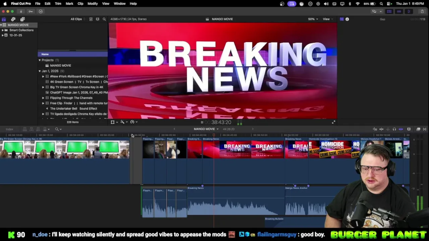Click the timeline playhead marker on ruler
The width and height of the screenshot is (429, 241).
click(214, 135)
